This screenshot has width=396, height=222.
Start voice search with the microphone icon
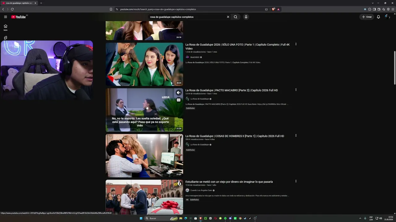tap(246, 17)
